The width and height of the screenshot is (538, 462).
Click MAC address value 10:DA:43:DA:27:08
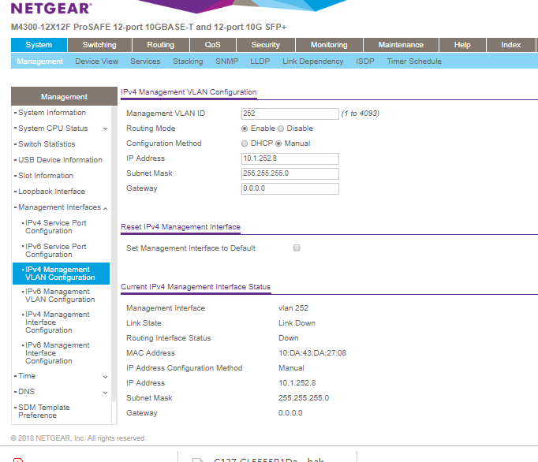(312, 353)
